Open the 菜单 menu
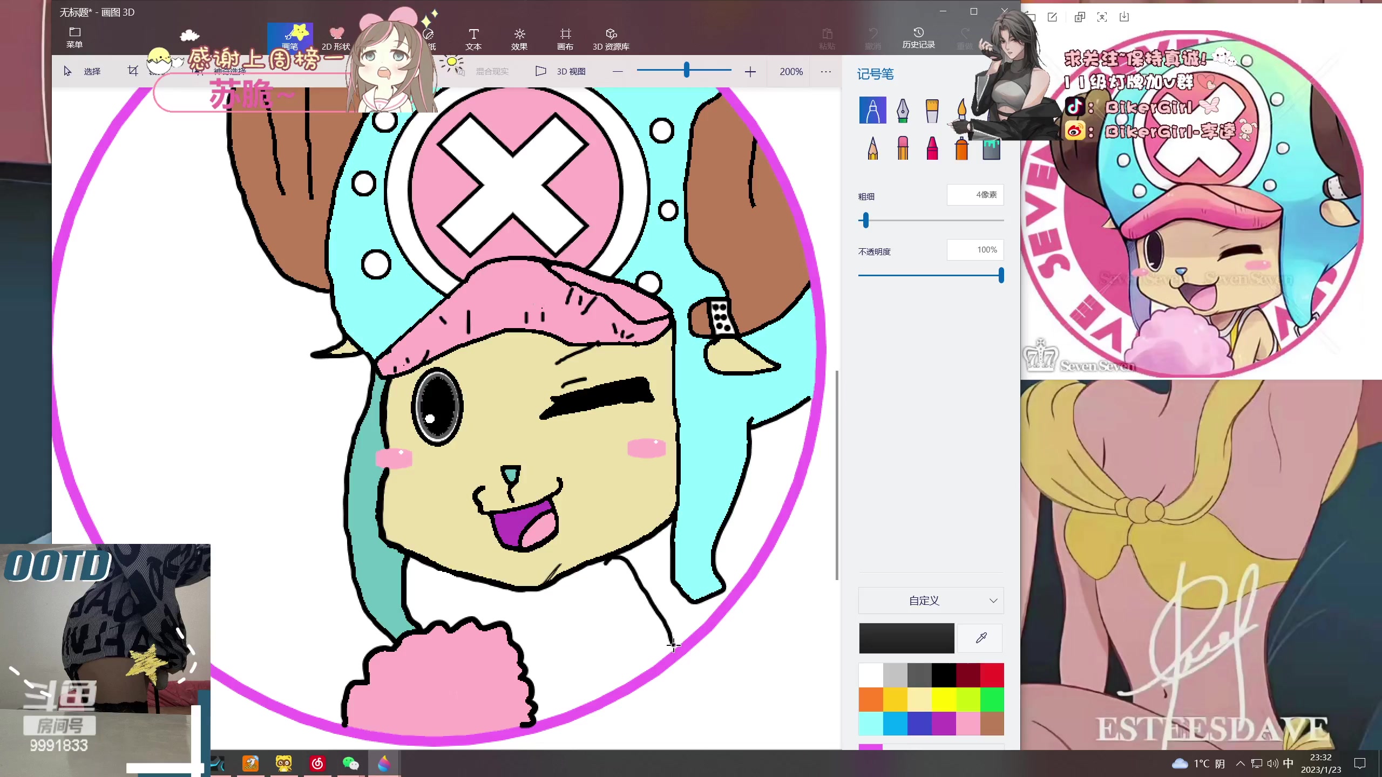 74,38
